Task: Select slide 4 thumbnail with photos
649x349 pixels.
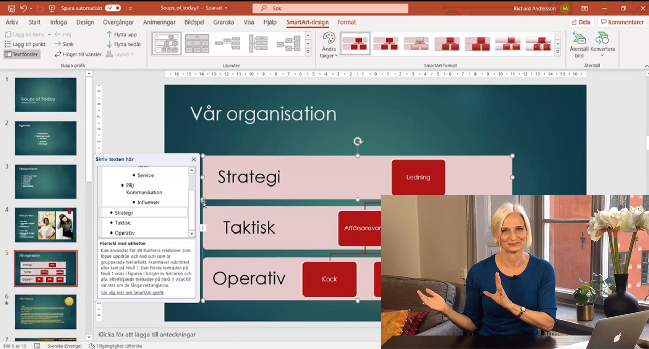Action: (46, 225)
